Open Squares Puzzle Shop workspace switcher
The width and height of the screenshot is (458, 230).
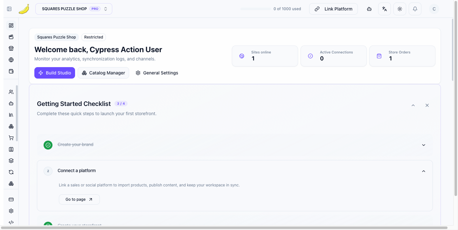click(74, 9)
